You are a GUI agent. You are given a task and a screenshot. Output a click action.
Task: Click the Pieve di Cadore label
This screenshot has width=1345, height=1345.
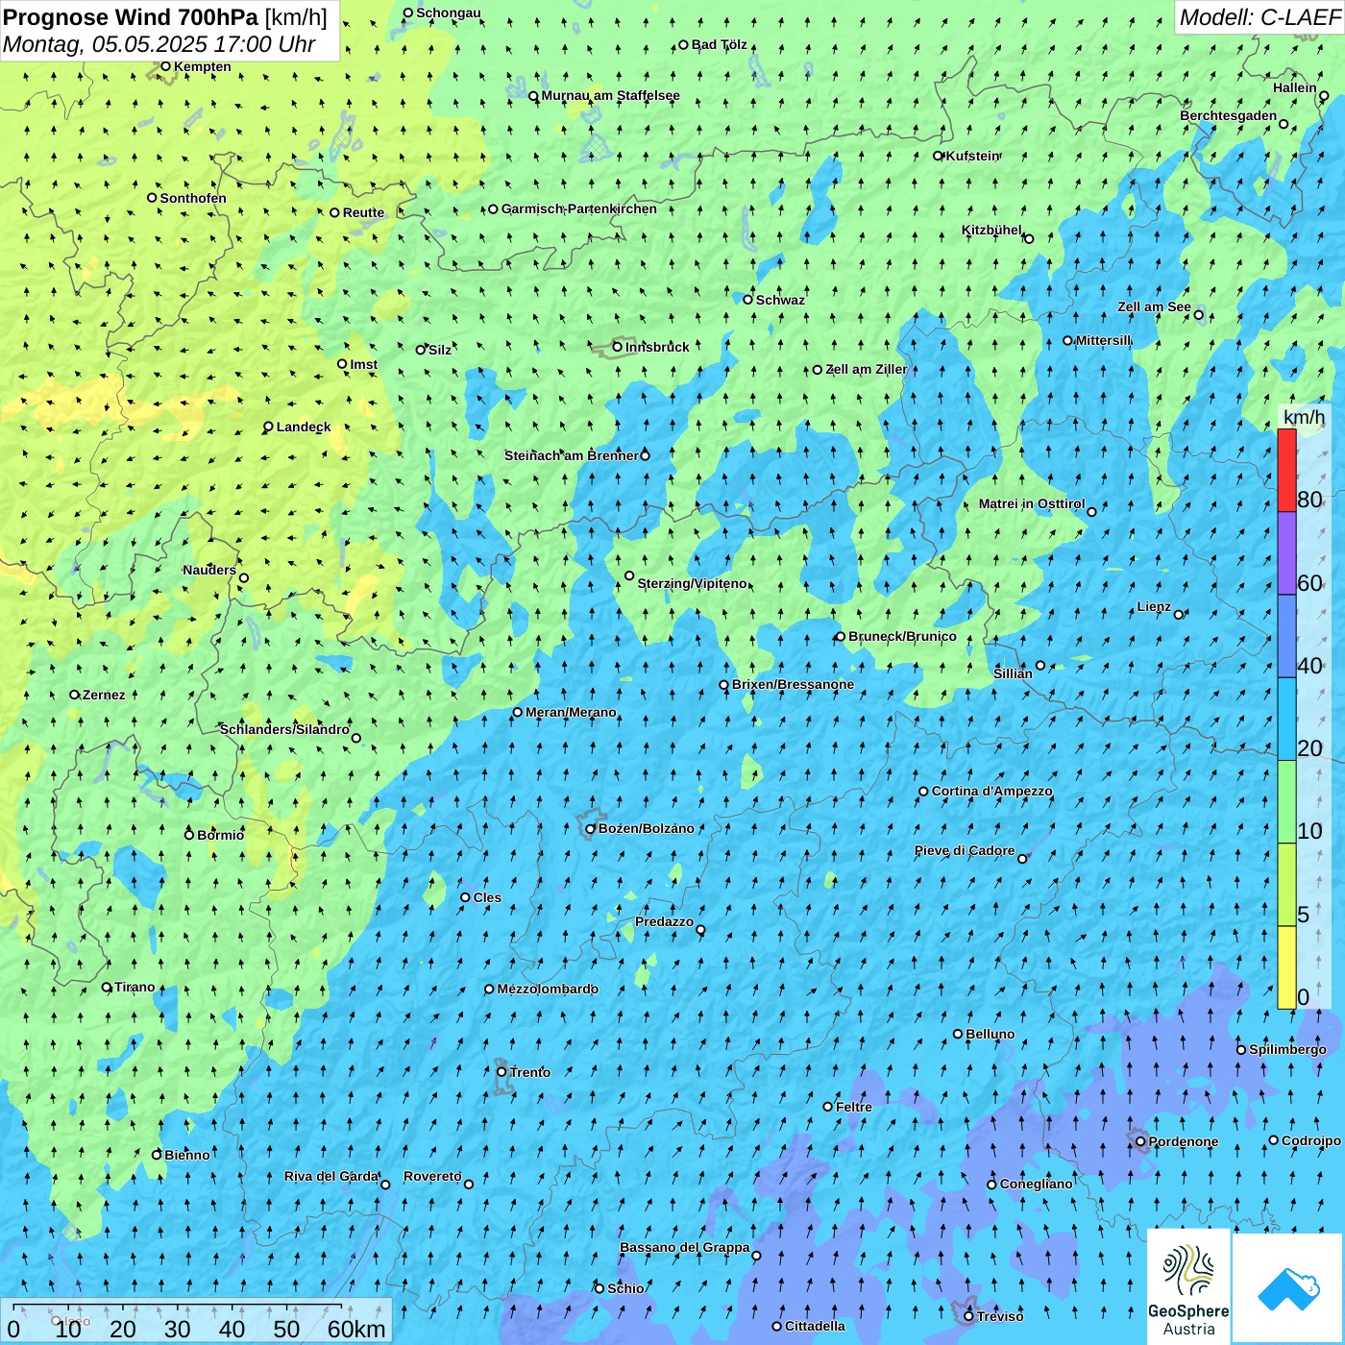[965, 850]
